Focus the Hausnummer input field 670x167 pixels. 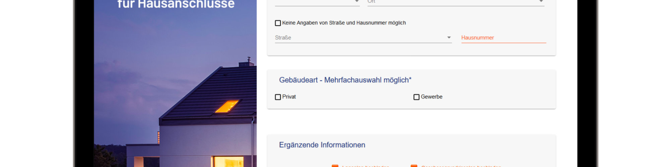503,38
